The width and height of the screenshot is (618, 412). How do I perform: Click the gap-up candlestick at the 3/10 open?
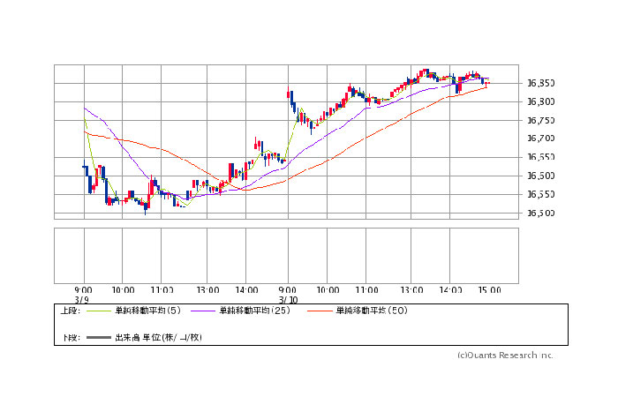tap(289, 94)
